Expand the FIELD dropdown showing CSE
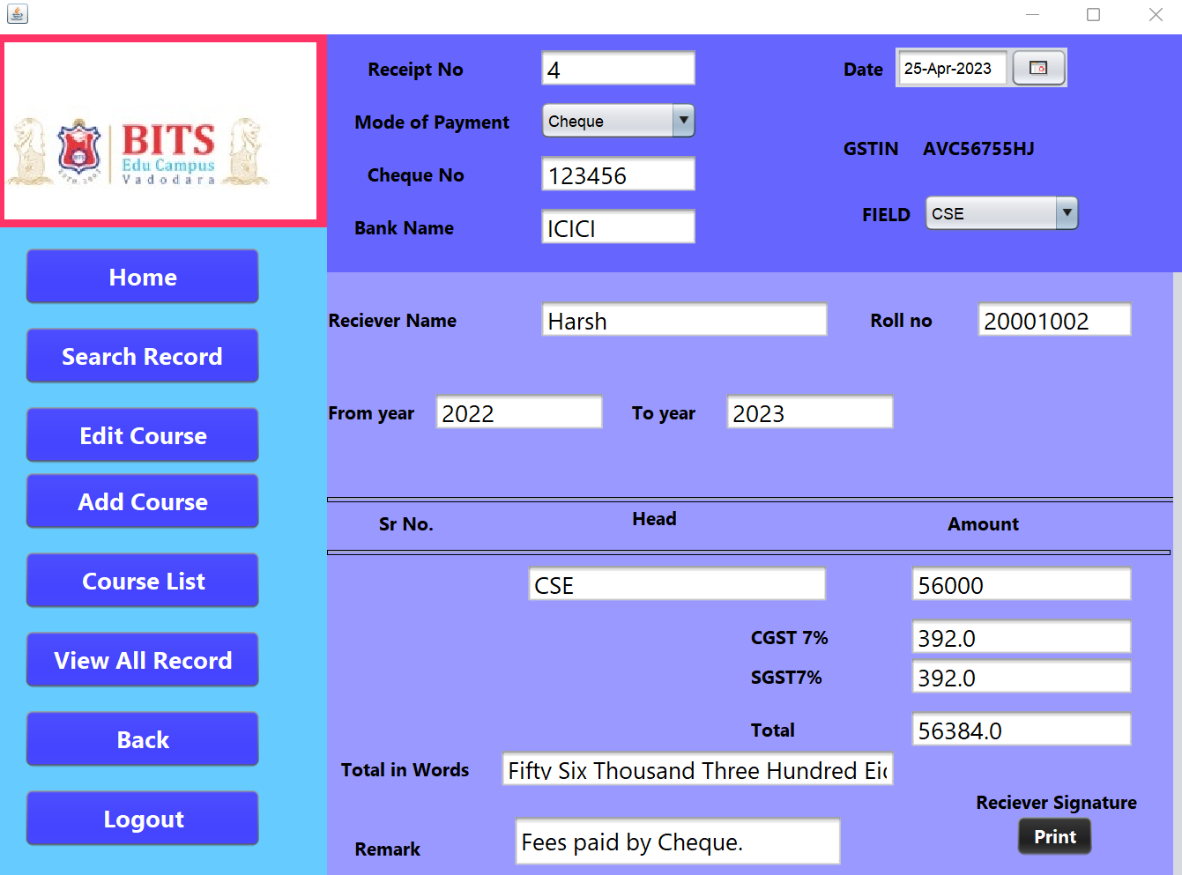The image size is (1182, 875). click(x=1067, y=212)
